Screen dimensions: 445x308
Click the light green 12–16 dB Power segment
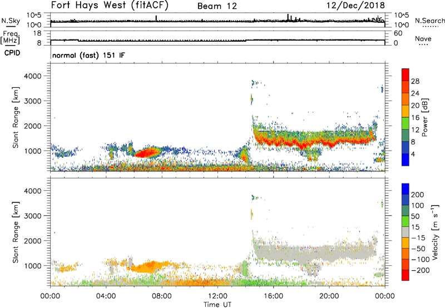pyautogui.click(x=406, y=123)
